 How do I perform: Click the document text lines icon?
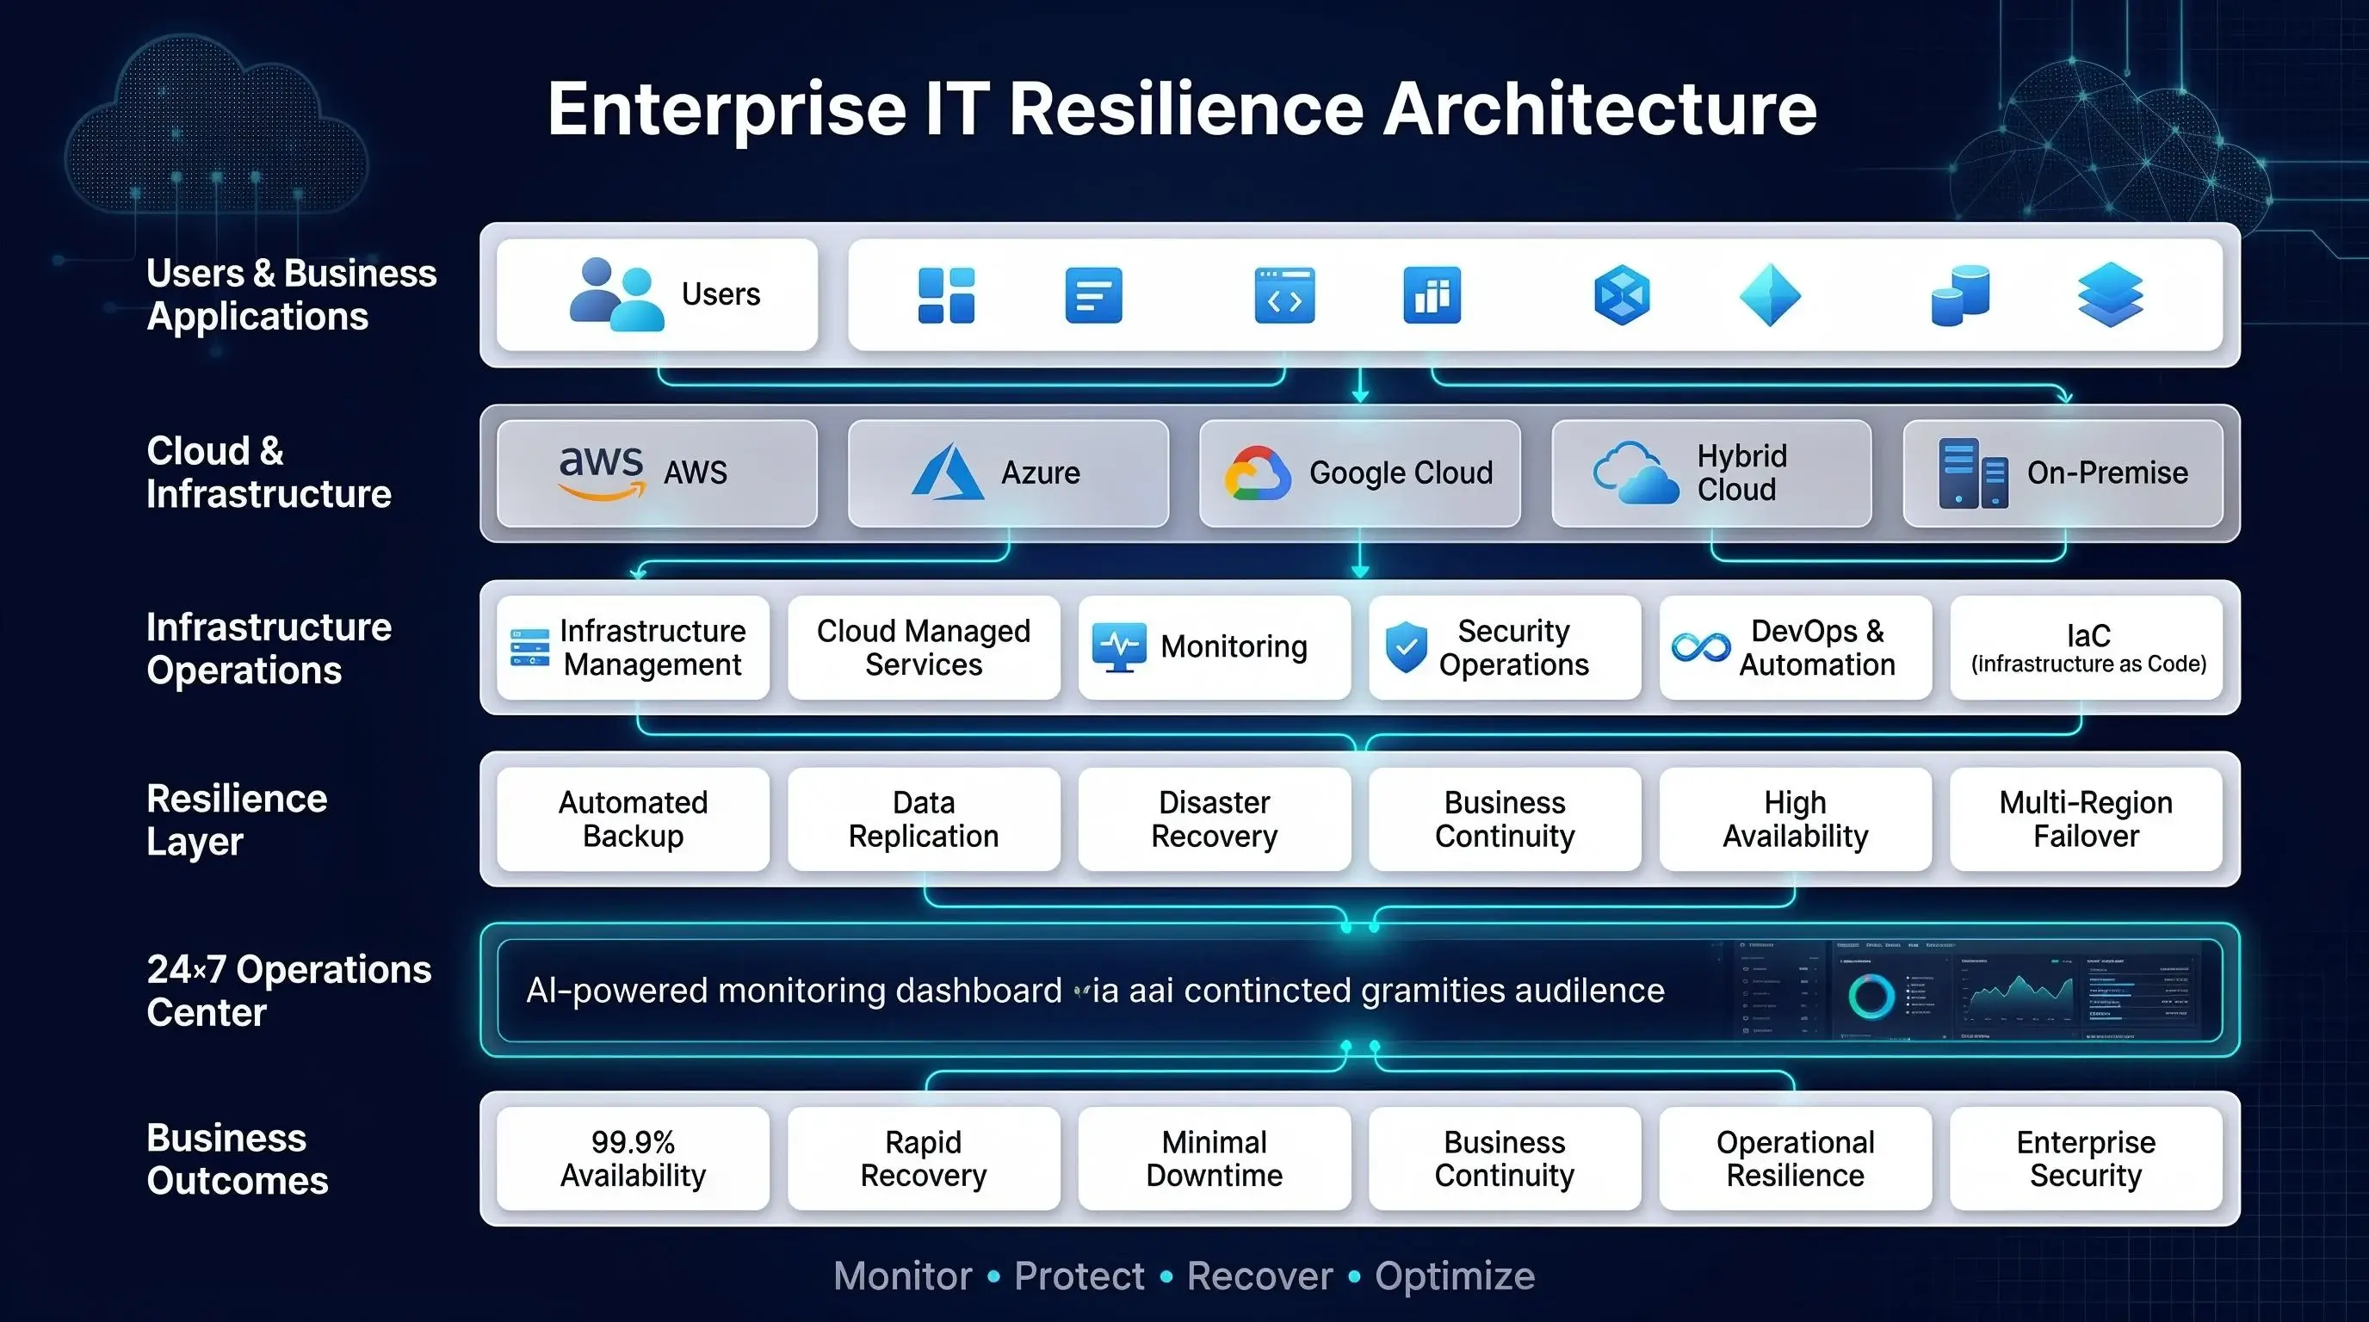[1093, 295]
